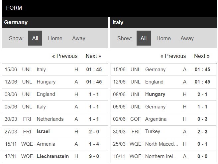This screenshot has height=164, width=218.
Task: Open Liechtenstein 9-0 match result
Action: point(95,156)
